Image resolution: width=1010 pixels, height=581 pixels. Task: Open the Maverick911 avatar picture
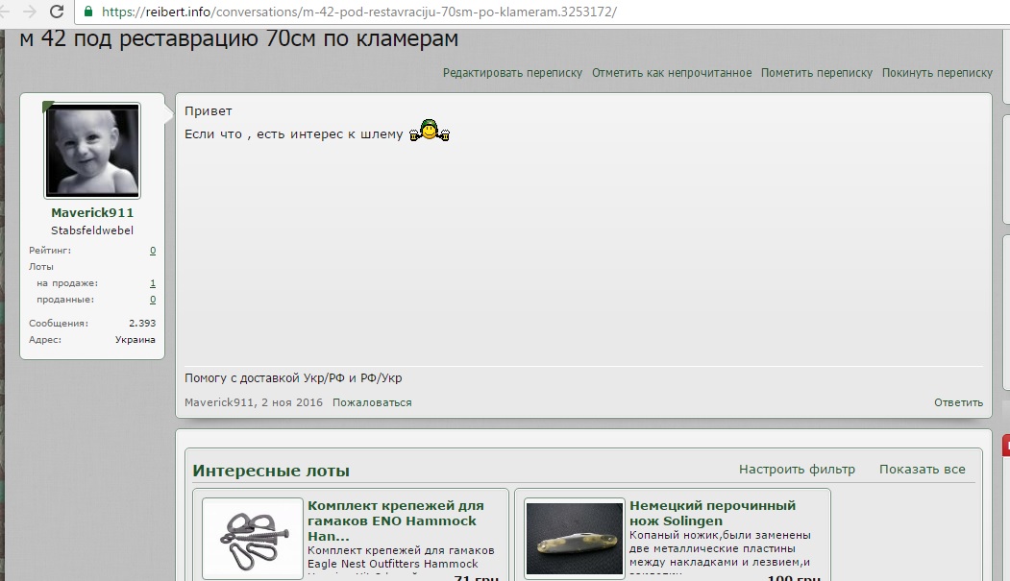pyautogui.click(x=92, y=151)
